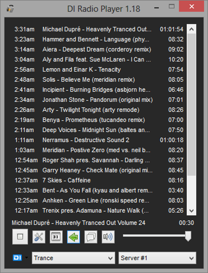The image size is (208, 273).
Task: Click the playlist scroll up arrow
Action: pyautogui.click(x=191, y=29)
